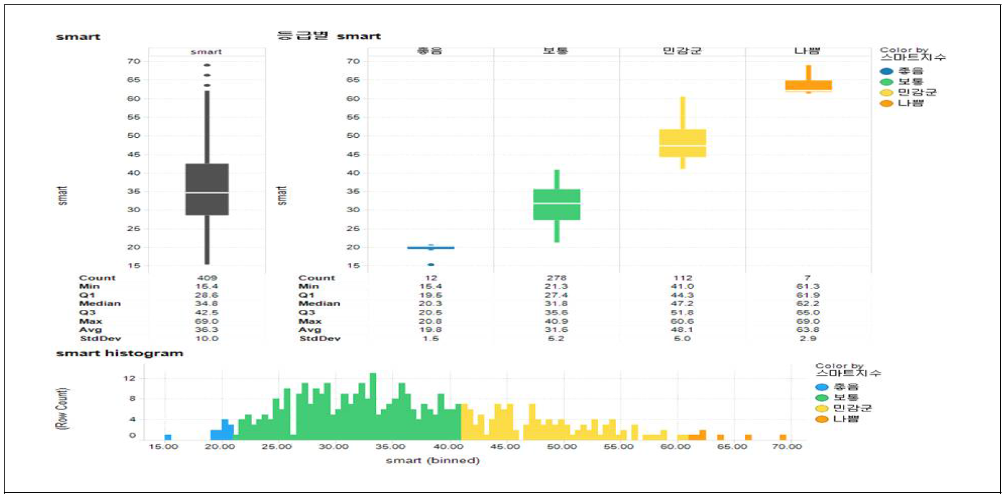Image resolution: width=1004 pixels, height=494 pixels.
Task: Click the StdDev value 10.0
Action: point(207,339)
